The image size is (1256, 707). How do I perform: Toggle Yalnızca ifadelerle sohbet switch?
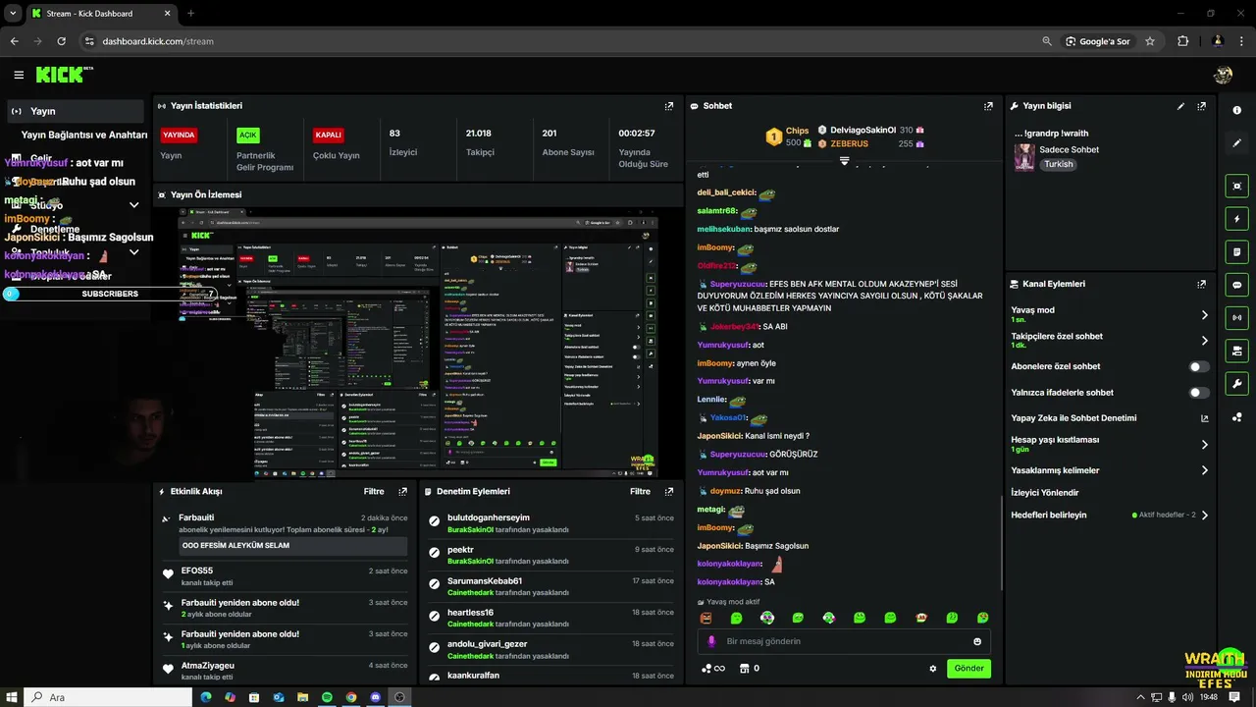[x=1199, y=393]
